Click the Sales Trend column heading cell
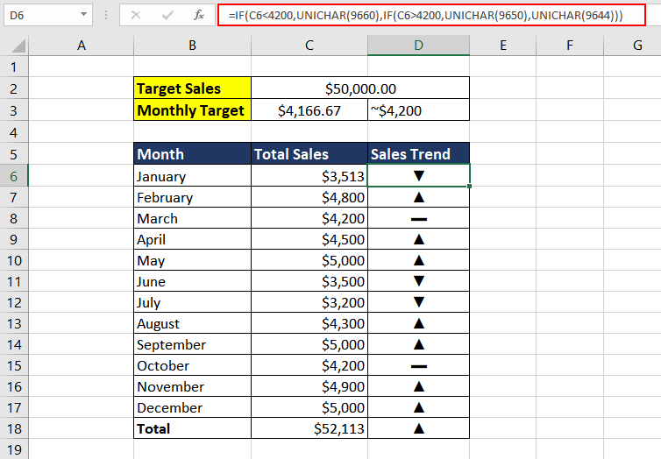This screenshot has width=661, height=459. point(418,154)
